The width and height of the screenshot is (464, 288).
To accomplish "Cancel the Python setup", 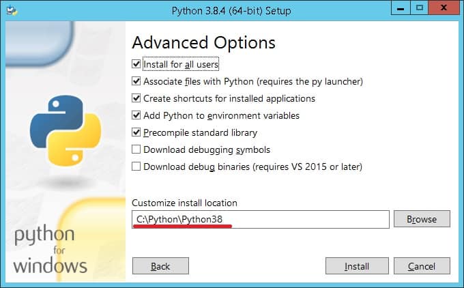I will [422, 265].
